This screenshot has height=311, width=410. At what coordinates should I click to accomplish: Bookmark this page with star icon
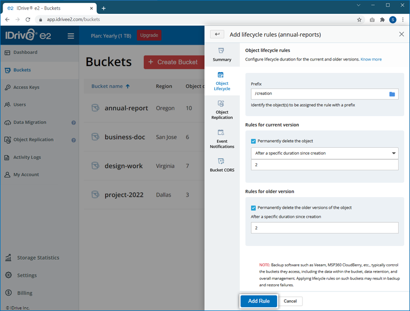(x=359, y=20)
